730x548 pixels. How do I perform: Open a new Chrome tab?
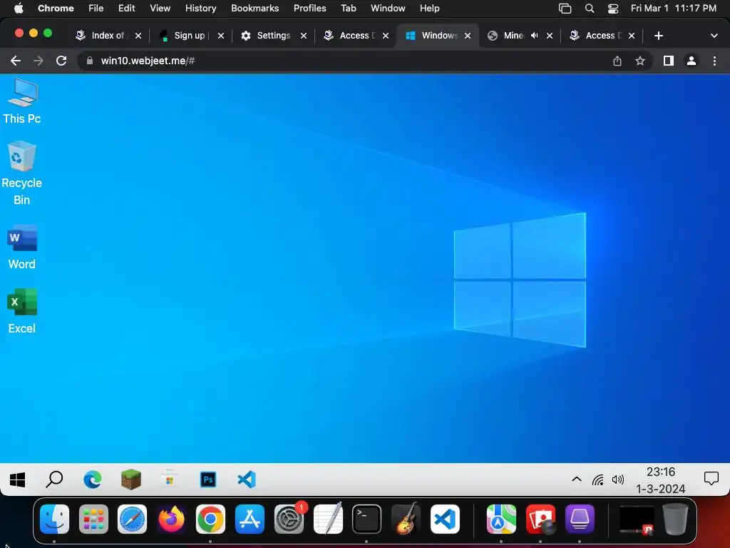pyautogui.click(x=658, y=36)
